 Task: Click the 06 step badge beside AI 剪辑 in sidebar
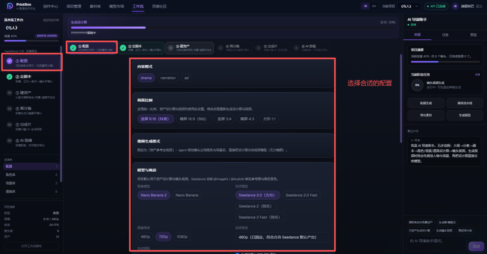[9, 141]
